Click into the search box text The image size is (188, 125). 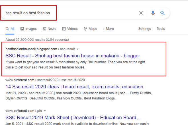coord(28,13)
